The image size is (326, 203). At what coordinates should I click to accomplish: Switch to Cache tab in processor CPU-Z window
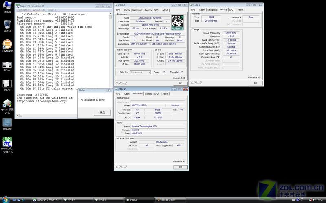127,10
